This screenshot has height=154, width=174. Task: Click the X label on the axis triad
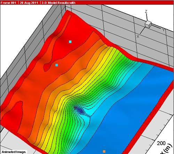coord(138,37)
